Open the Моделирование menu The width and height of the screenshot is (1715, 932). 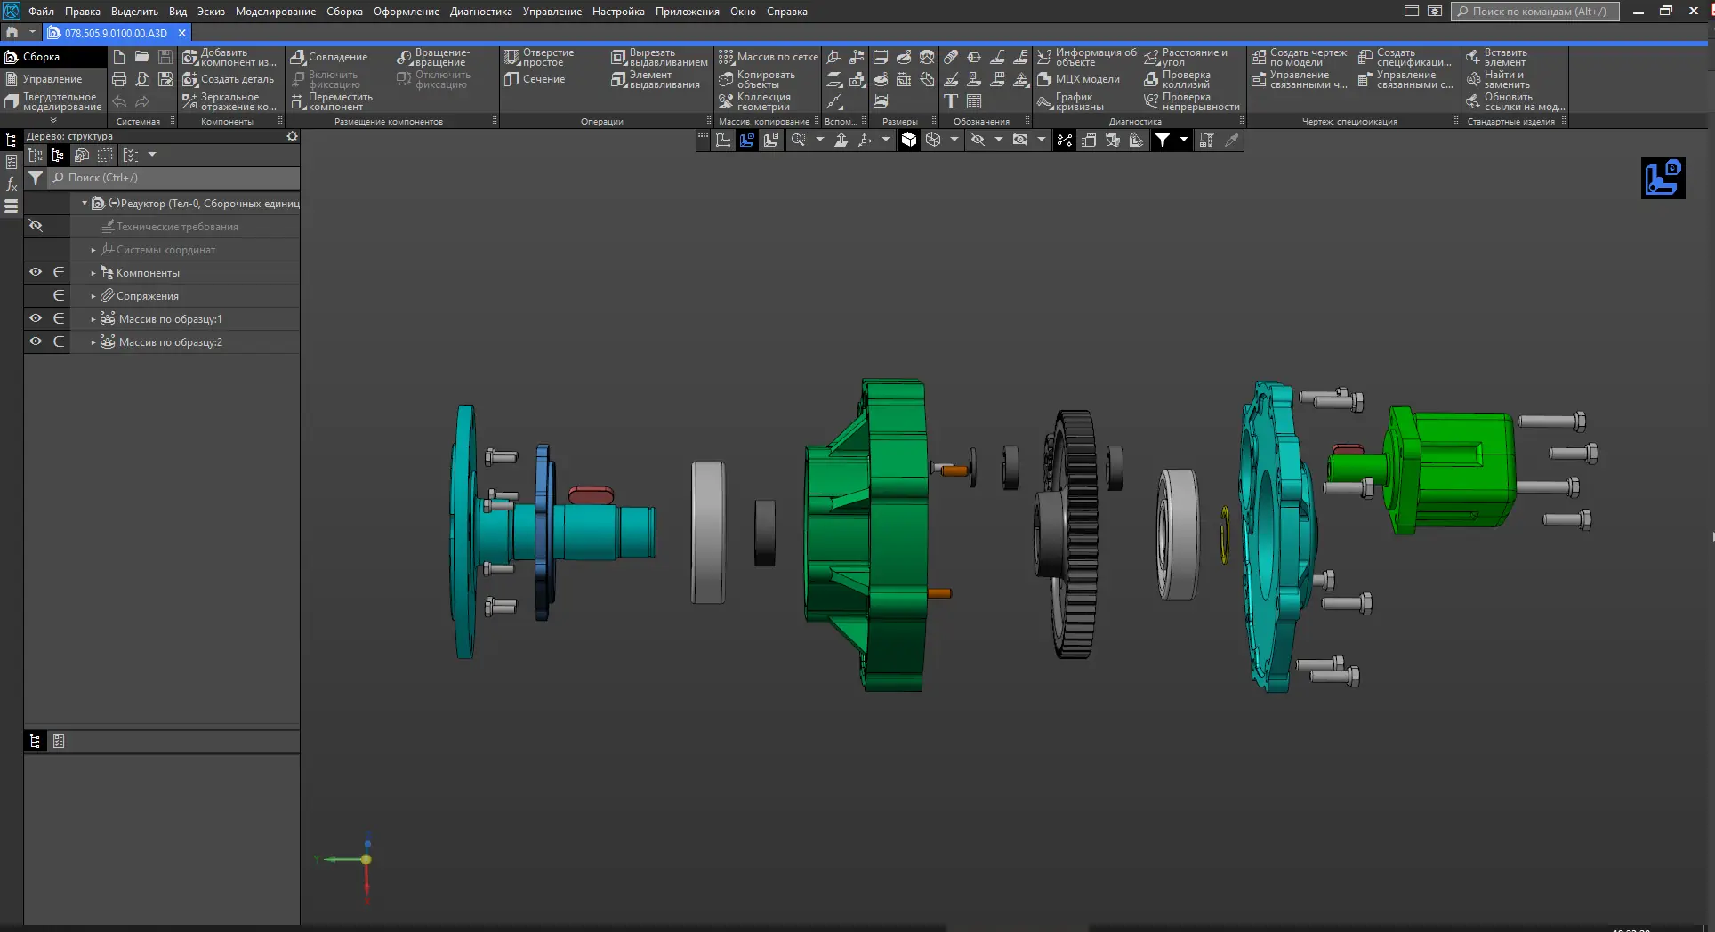click(276, 12)
